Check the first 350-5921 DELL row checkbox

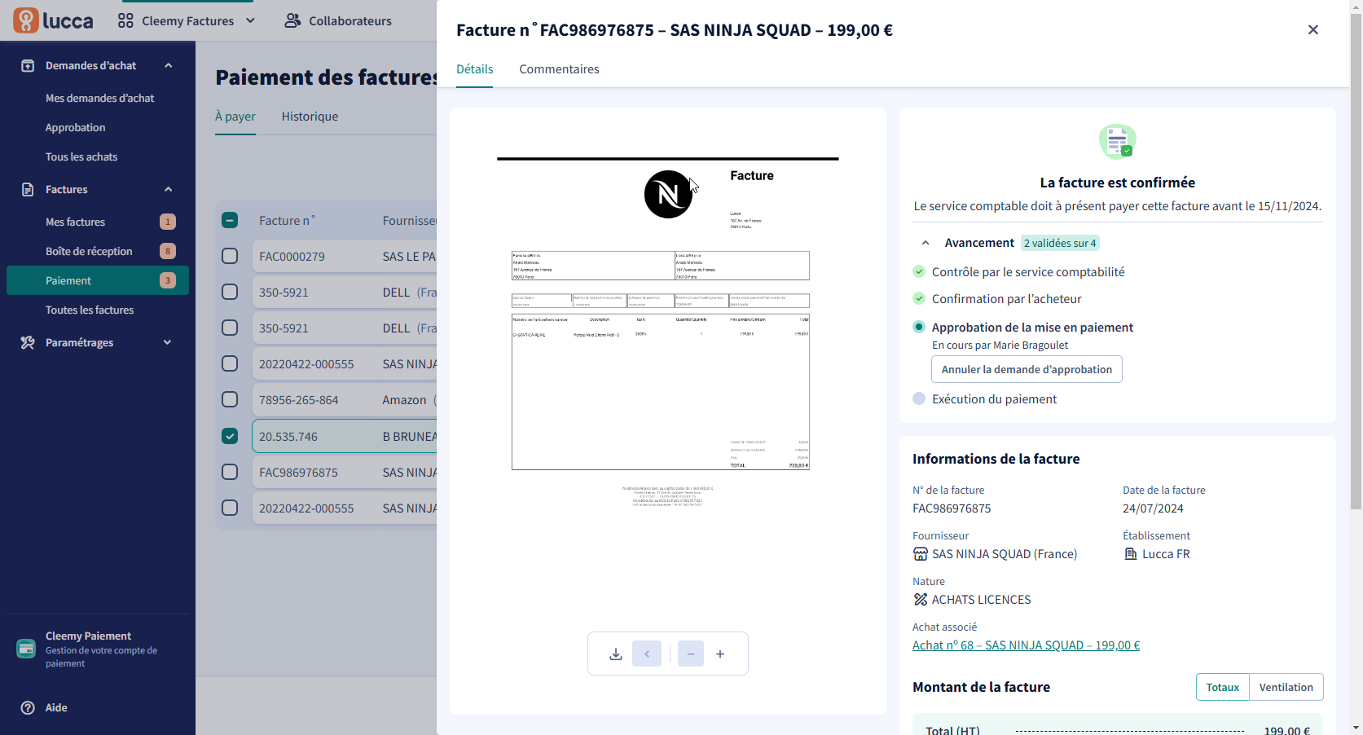(230, 292)
